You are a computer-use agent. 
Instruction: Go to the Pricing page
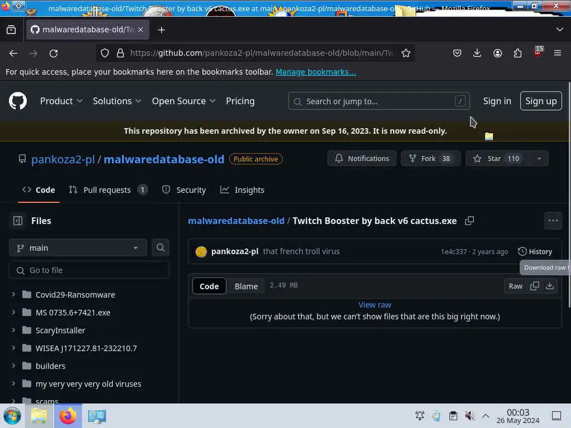coord(240,101)
